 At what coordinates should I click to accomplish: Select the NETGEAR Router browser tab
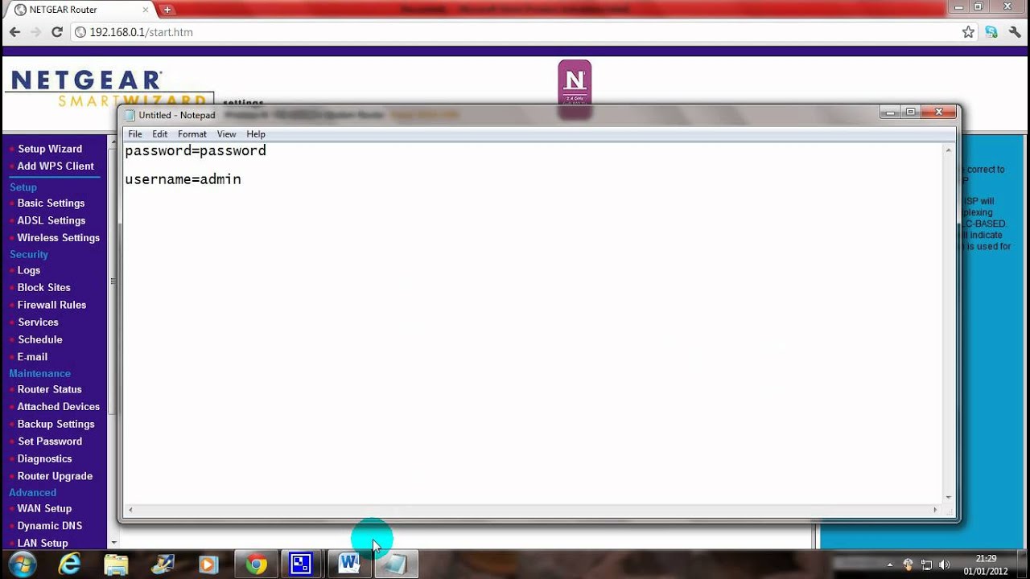[x=80, y=10]
